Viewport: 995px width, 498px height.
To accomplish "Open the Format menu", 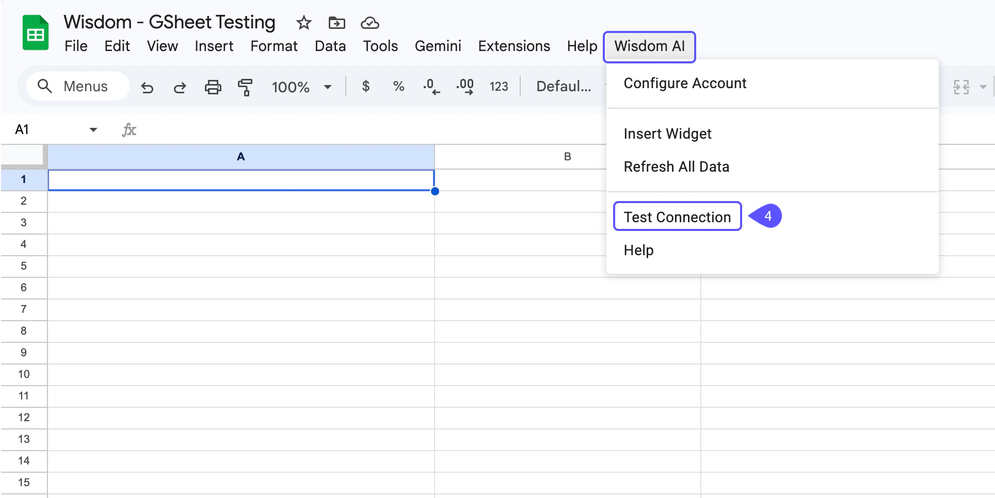I will click(274, 46).
